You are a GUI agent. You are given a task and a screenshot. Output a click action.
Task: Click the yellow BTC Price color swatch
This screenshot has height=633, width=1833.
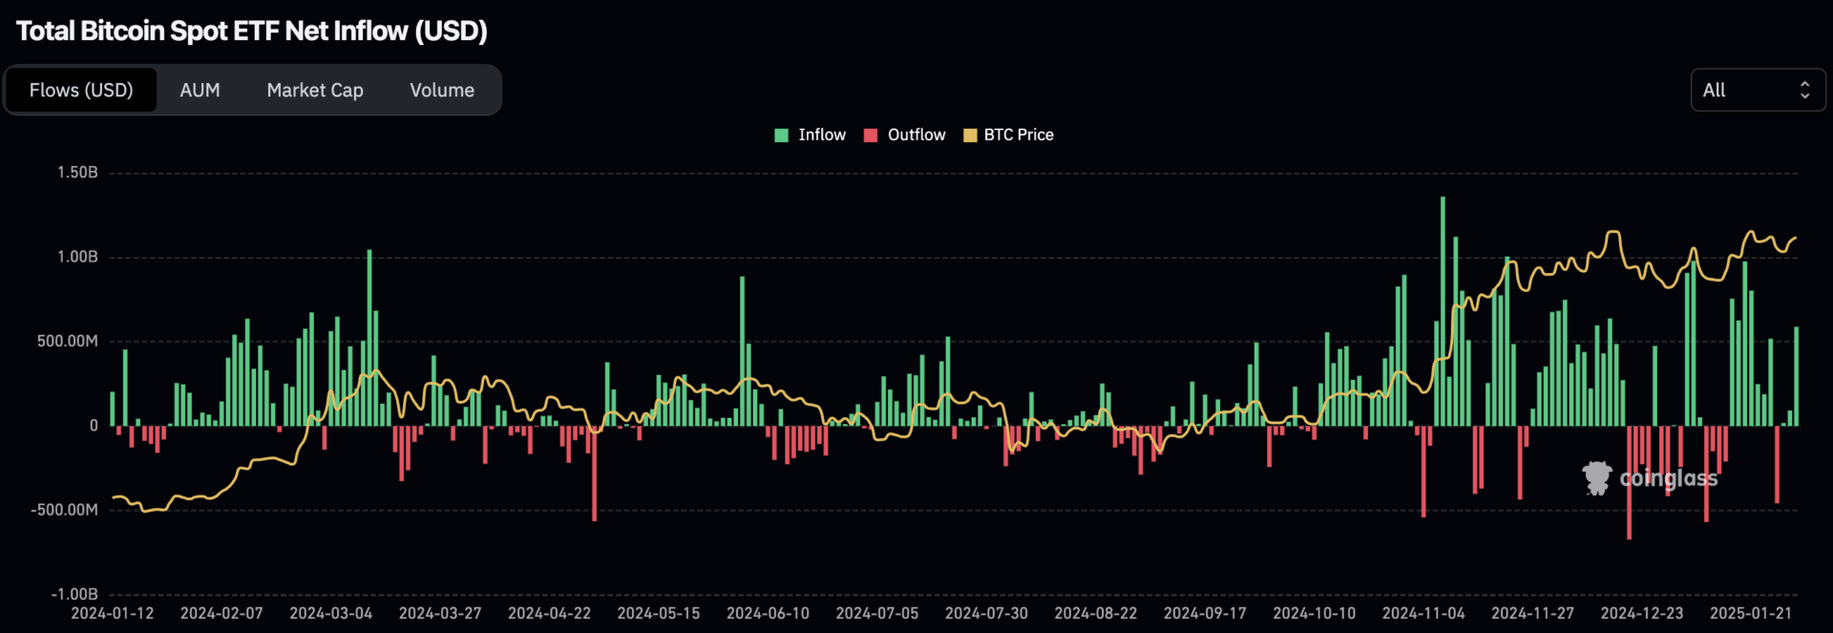click(970, 136)
